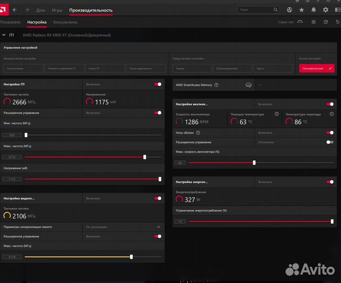Click the Ограничение энергопотребления slider handle

(332, 222)
